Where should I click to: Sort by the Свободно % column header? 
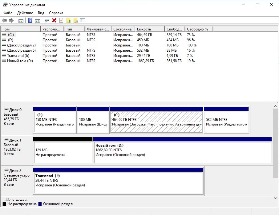[x=199, y=29]
